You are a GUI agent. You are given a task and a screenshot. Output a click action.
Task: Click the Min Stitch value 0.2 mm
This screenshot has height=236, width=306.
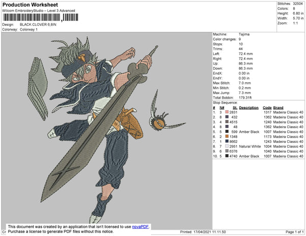click(x=245, y=88)
